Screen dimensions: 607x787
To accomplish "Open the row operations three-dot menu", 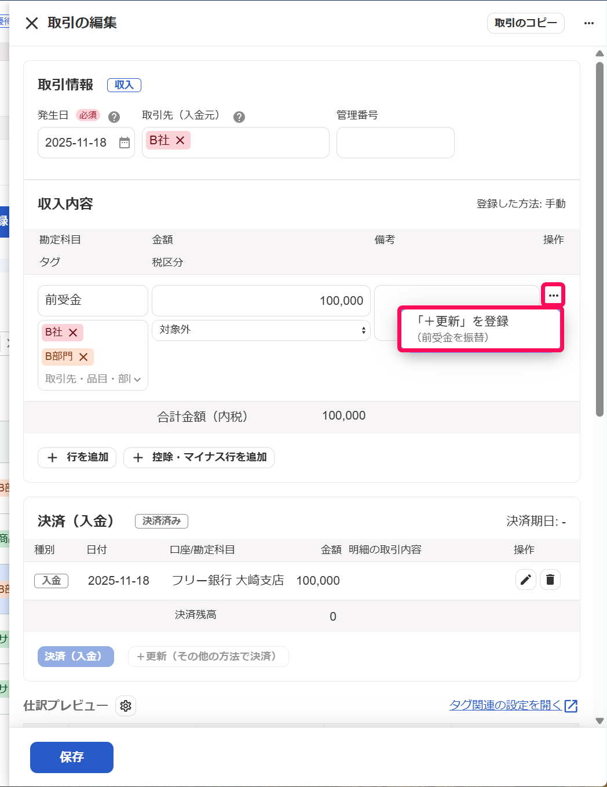I will tap(553, 296).
